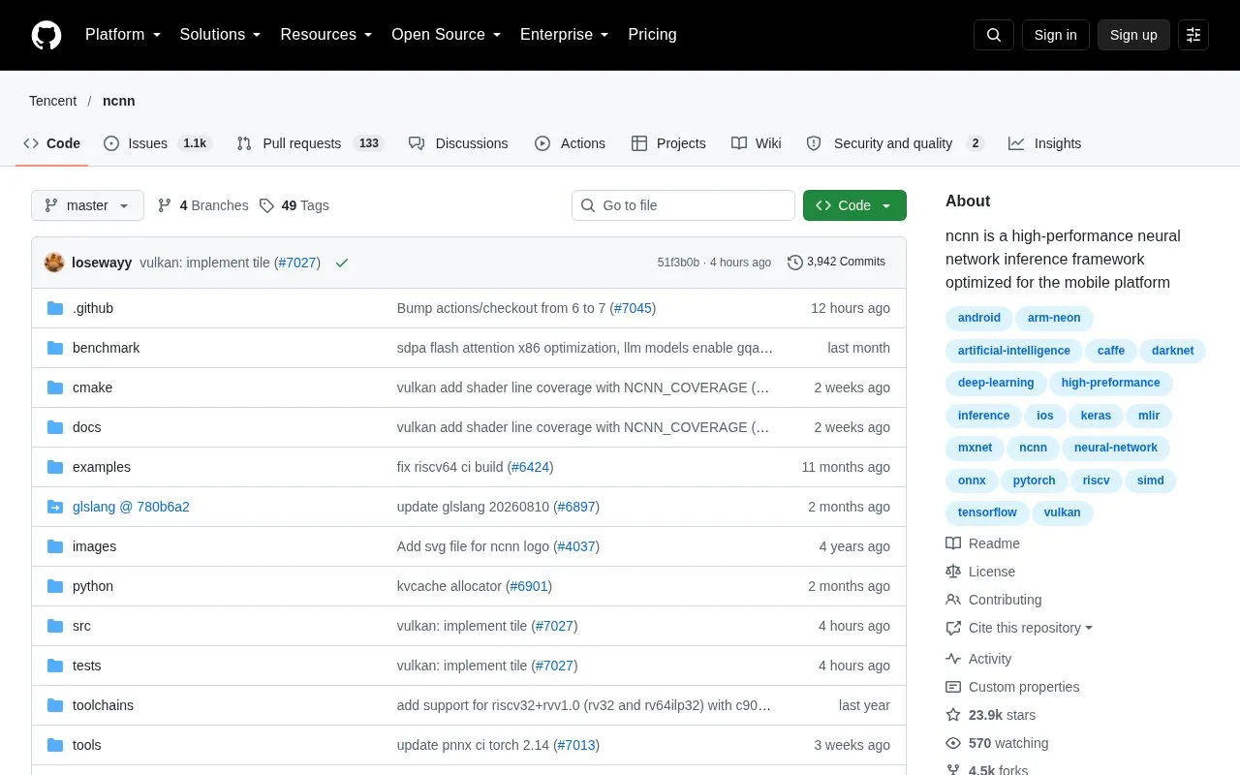The width and height of the screenshot is (1240, 775).
Task: Click the search magnifier icon in the header
Action: coord(994,35)
